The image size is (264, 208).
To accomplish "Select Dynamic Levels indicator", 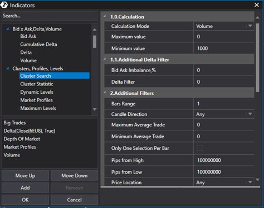I will click(x=37, y=92).
